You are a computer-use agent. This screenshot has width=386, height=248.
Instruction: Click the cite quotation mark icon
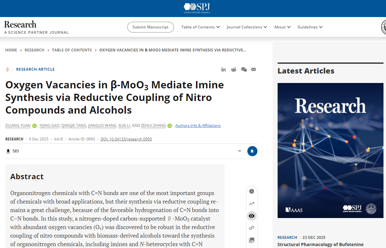click(x=239, y=151)
